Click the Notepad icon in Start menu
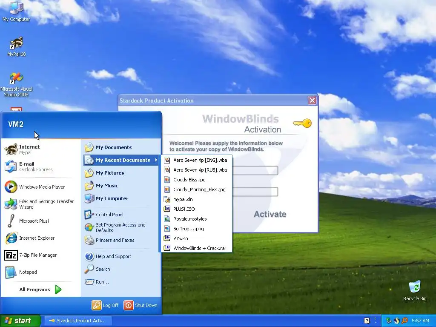Image resolution: width=436 pixels, height=327 pixels. coord(11,272)
